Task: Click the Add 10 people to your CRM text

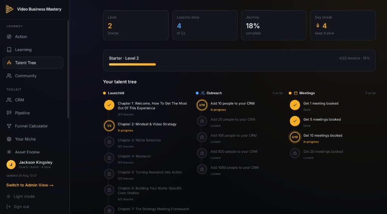Action: point(232,104)
